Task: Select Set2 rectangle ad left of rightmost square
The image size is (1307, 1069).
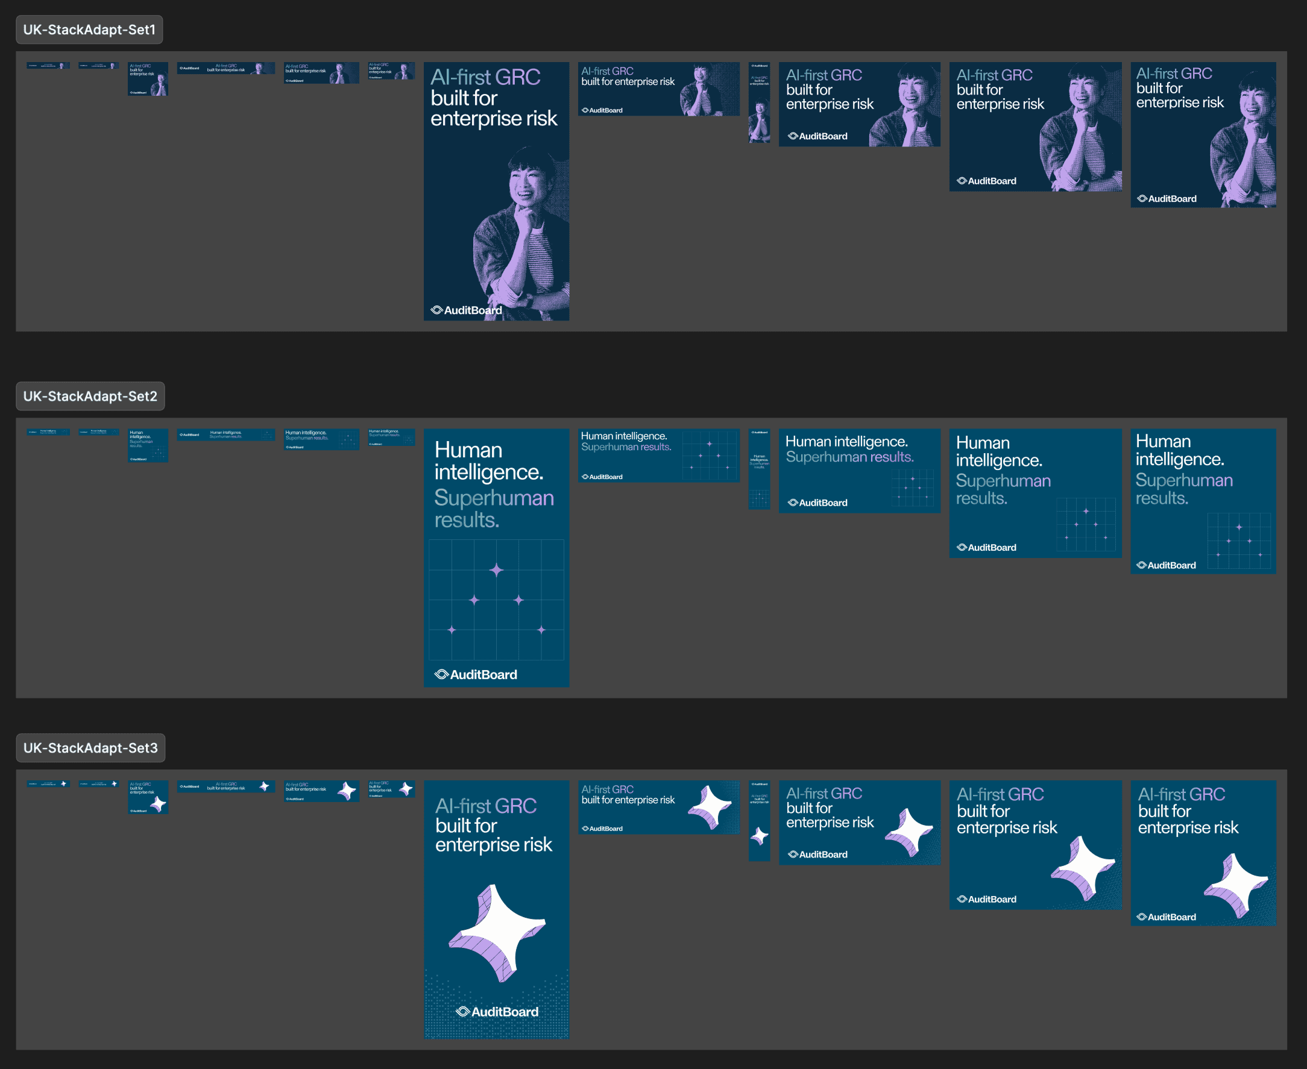Action: (1035, 494)
